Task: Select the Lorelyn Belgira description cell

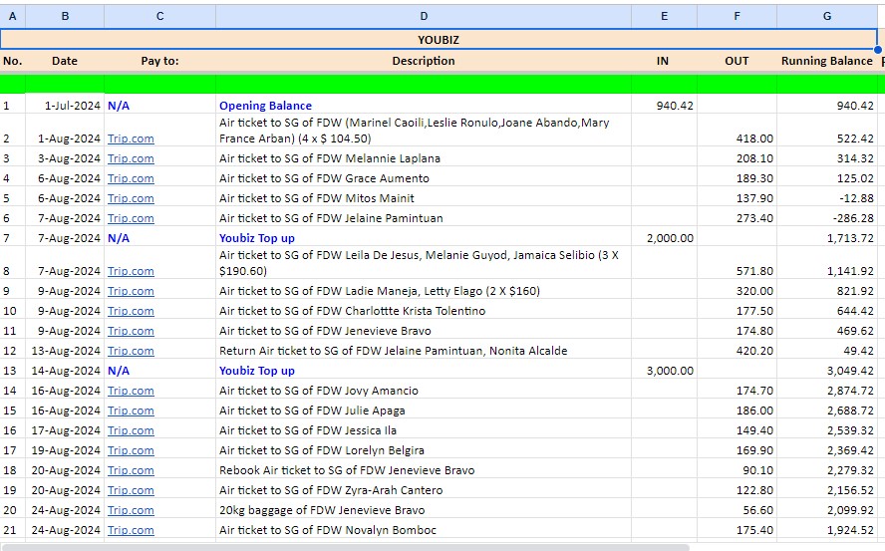Action: click(x=424, y=450)
